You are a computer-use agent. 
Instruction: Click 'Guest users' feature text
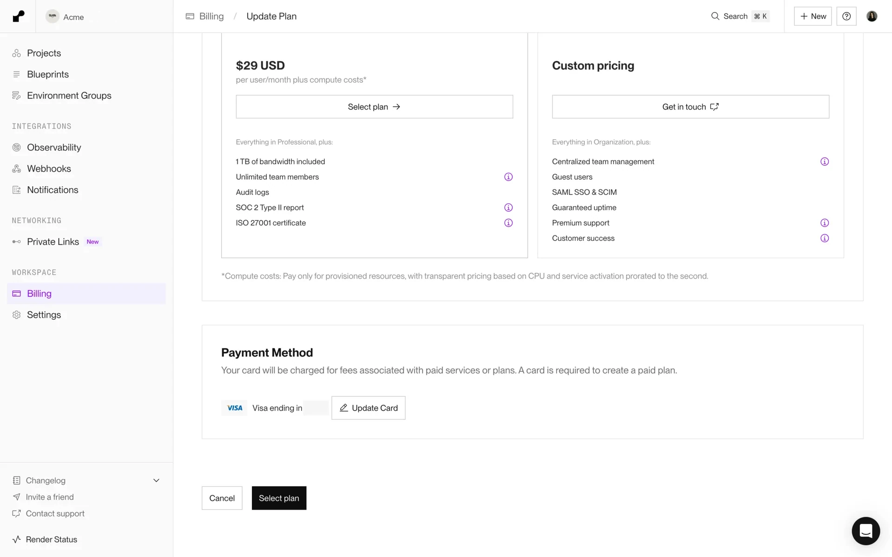click(572, 177)
